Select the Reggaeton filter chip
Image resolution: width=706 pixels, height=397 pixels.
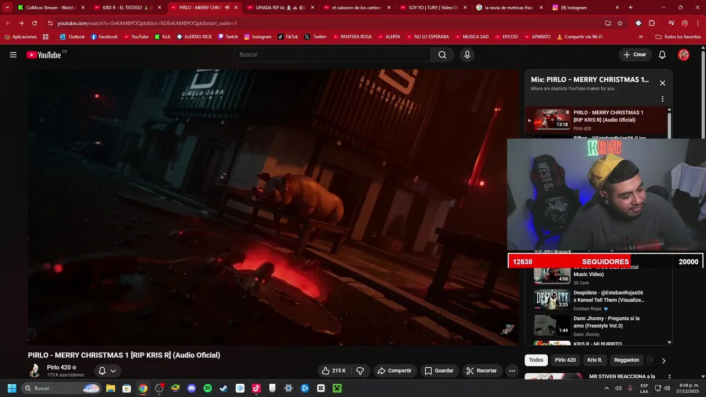click(x=627, y=360)
